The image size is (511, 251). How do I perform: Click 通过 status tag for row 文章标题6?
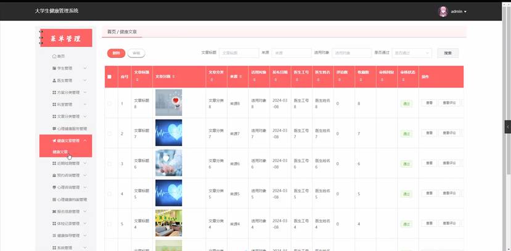pos(406,164)
